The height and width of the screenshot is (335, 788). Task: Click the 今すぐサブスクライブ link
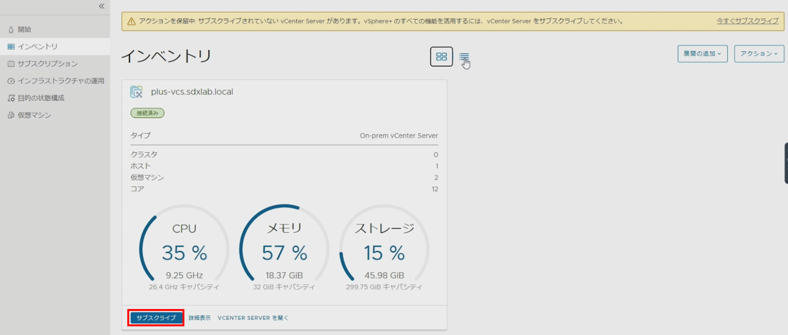click(747, 21)
